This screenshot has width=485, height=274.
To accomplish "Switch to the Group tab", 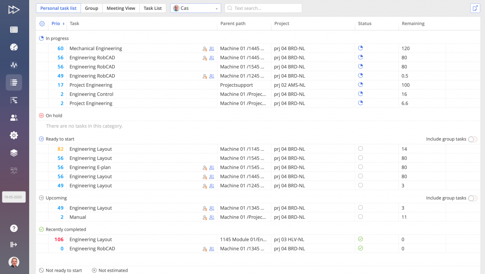I will (x=91, y=8).
